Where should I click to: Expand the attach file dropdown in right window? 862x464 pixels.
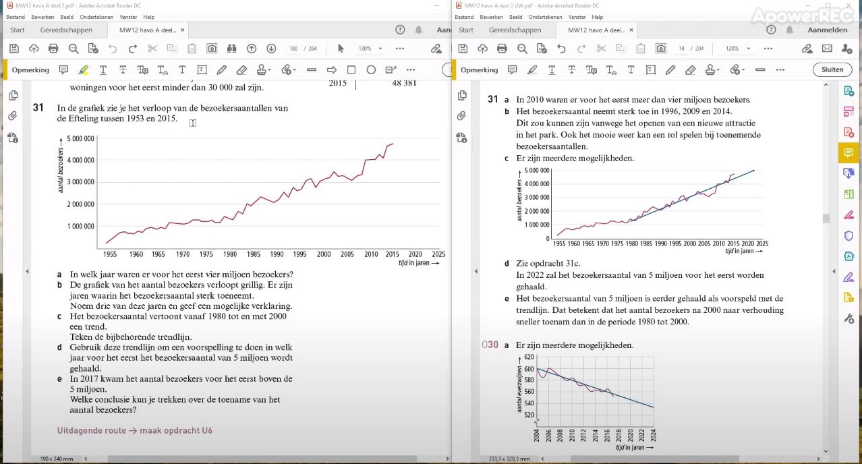click(x=743, y=70)
